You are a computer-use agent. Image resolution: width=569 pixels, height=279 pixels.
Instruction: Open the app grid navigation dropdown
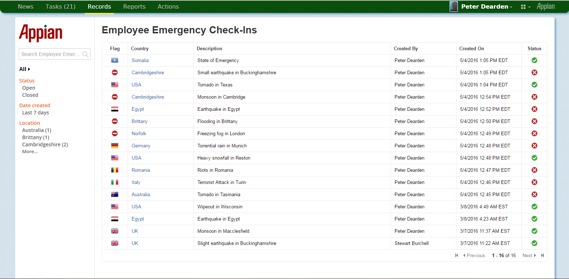[x=525, y=7]
